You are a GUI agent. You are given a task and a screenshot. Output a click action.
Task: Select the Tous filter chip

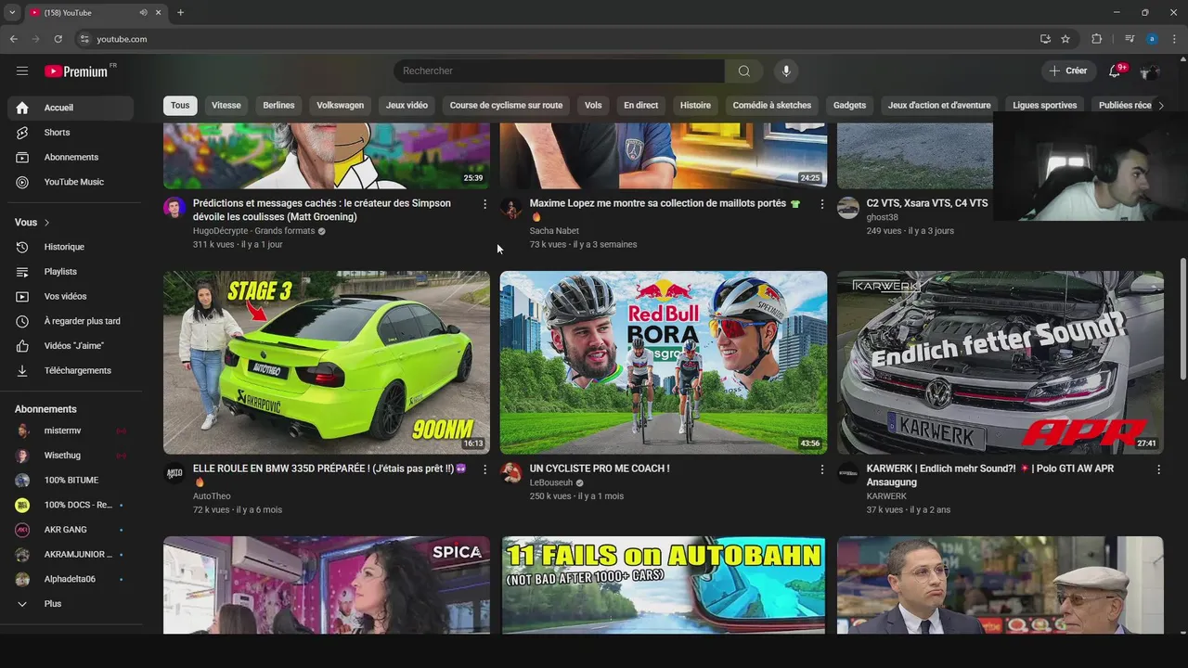coord(180,106)
